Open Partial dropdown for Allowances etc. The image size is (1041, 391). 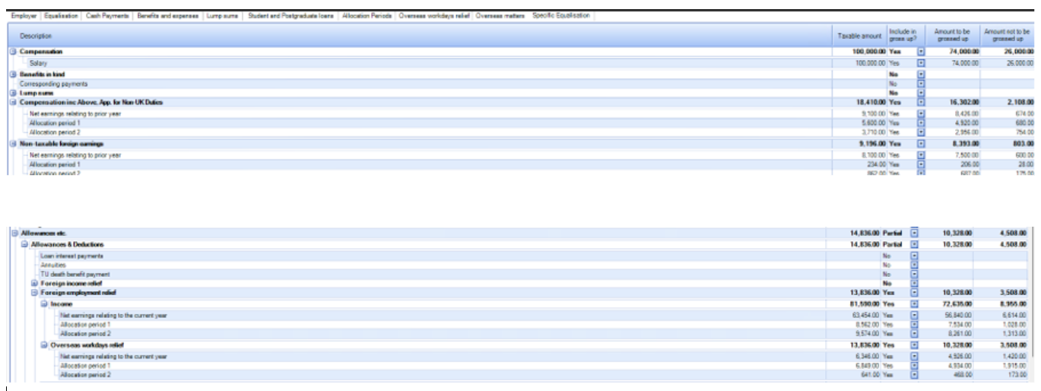coord(915,232)
